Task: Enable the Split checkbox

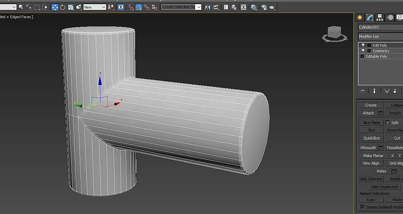Action: pyautogui.click(x=387, y=123)
